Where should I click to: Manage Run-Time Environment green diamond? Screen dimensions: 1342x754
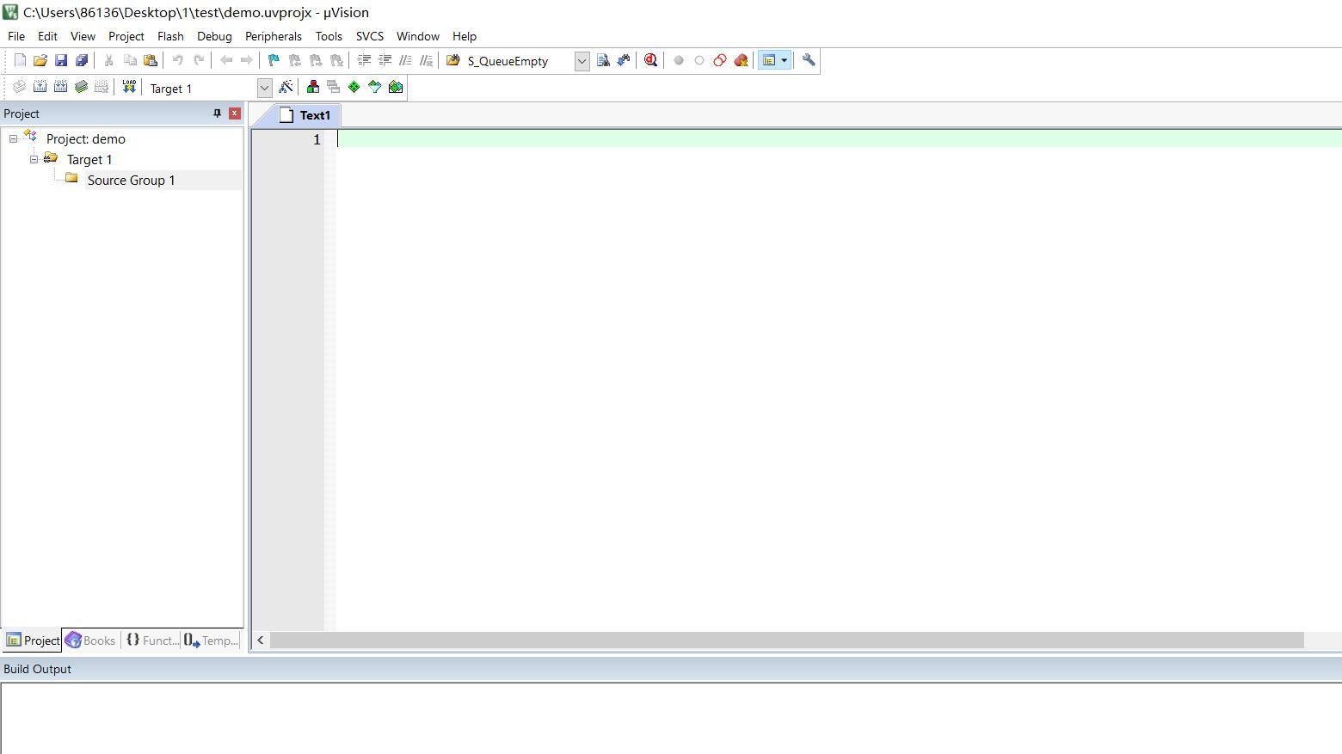tap(354, 87)
